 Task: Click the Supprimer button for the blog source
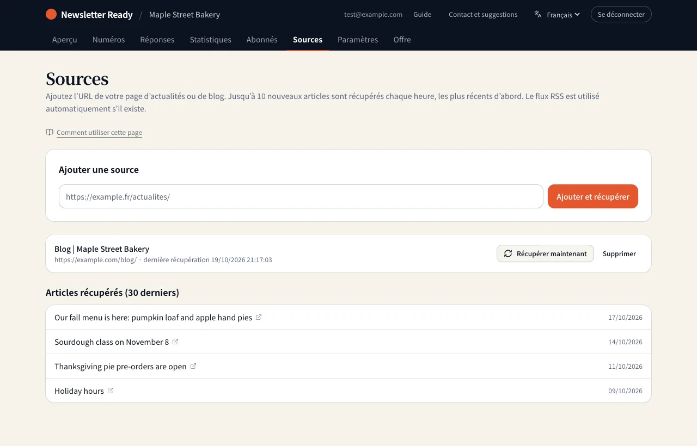pos(619,253)
